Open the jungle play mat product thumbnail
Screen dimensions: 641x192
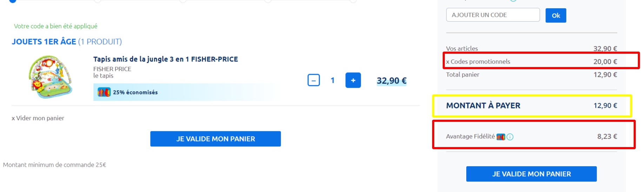tap(51, 77)
